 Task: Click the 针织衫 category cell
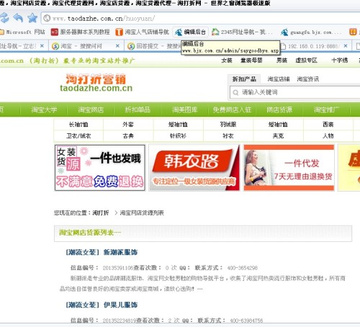click(178, 136)
